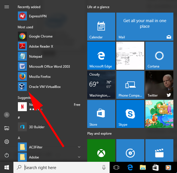Expand the AC3Filter folder chevron
The width and height of the screenshot is (177, 173).
(x=79, y=147)
